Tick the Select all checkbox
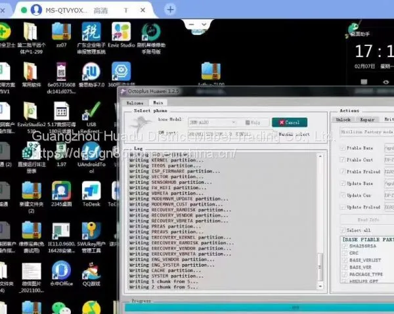 pos(343,230)
